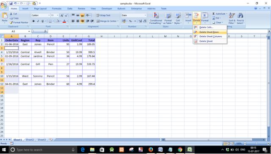Toggle underline formatting
271x154 pixels.
click(x=42, y=21)
